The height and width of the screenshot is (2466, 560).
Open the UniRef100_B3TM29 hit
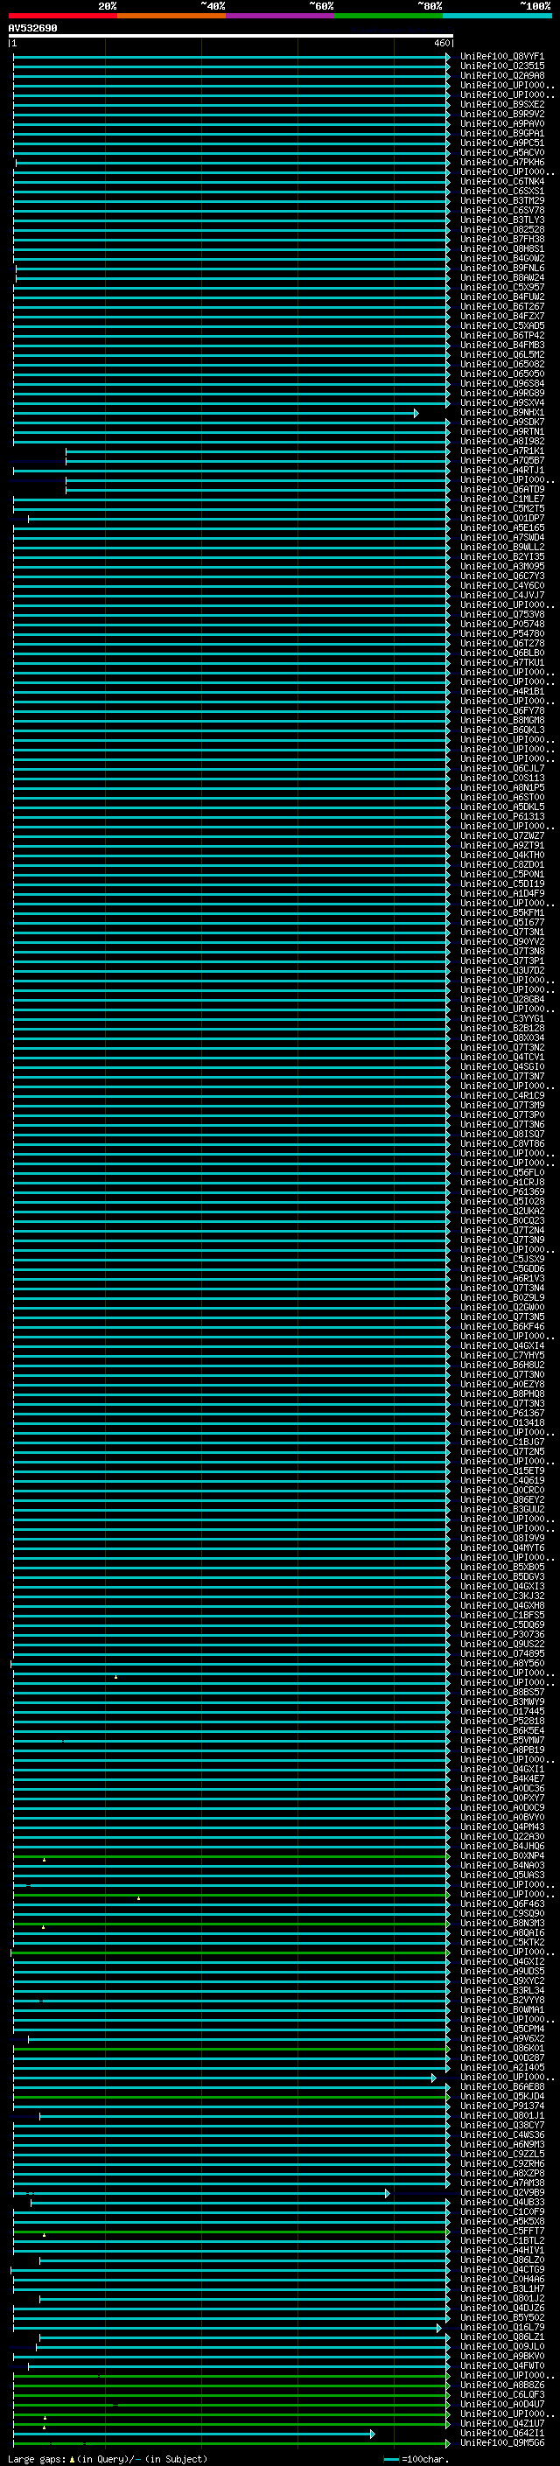pos(501,200)
